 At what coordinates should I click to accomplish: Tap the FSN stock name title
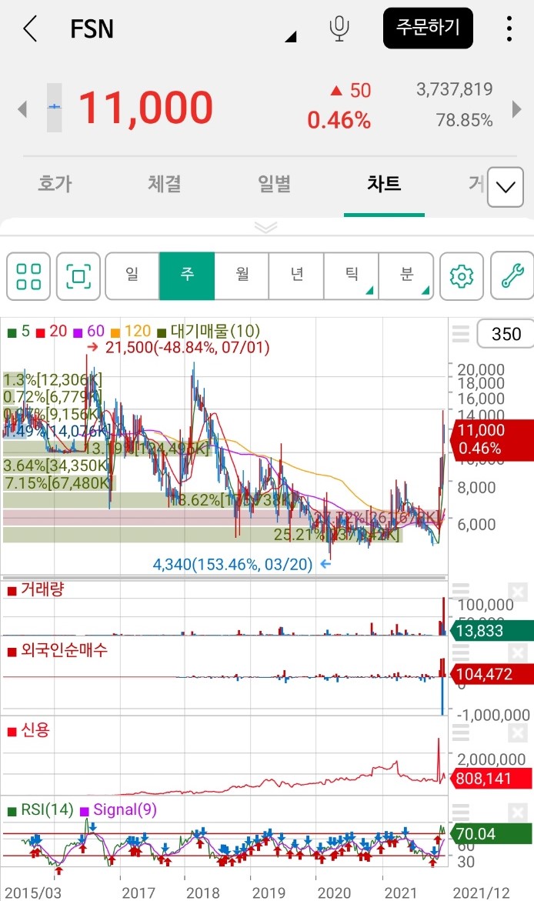pos(92,28)
